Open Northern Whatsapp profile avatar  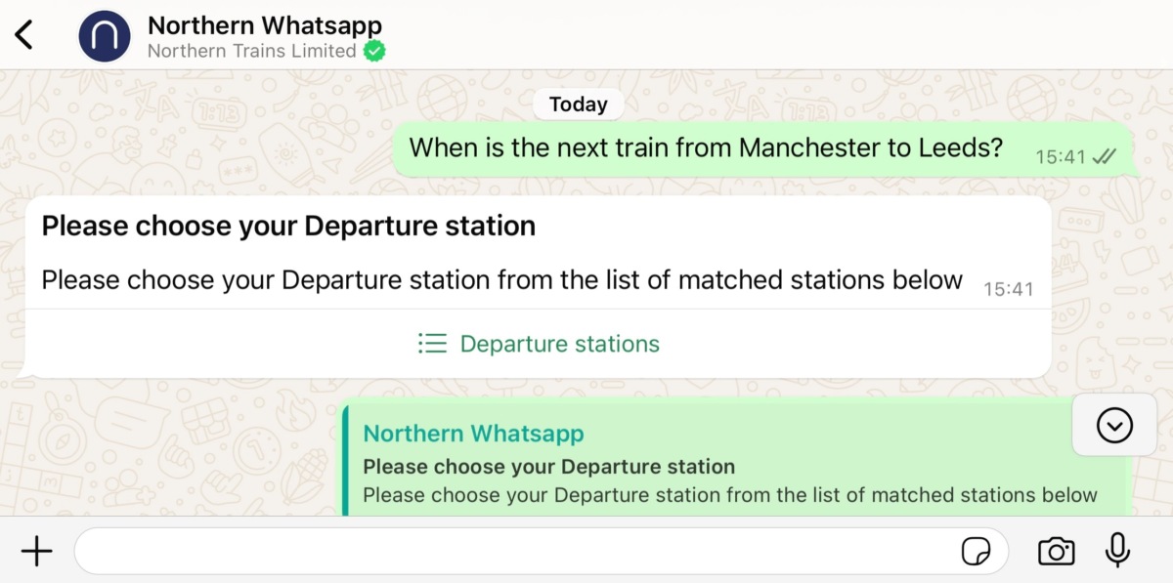pyautogui.click(x=105, y=36)
